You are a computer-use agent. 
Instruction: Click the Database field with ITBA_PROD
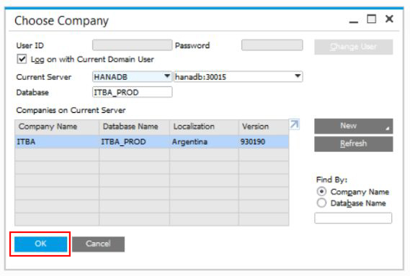click(x=133, y=92)
